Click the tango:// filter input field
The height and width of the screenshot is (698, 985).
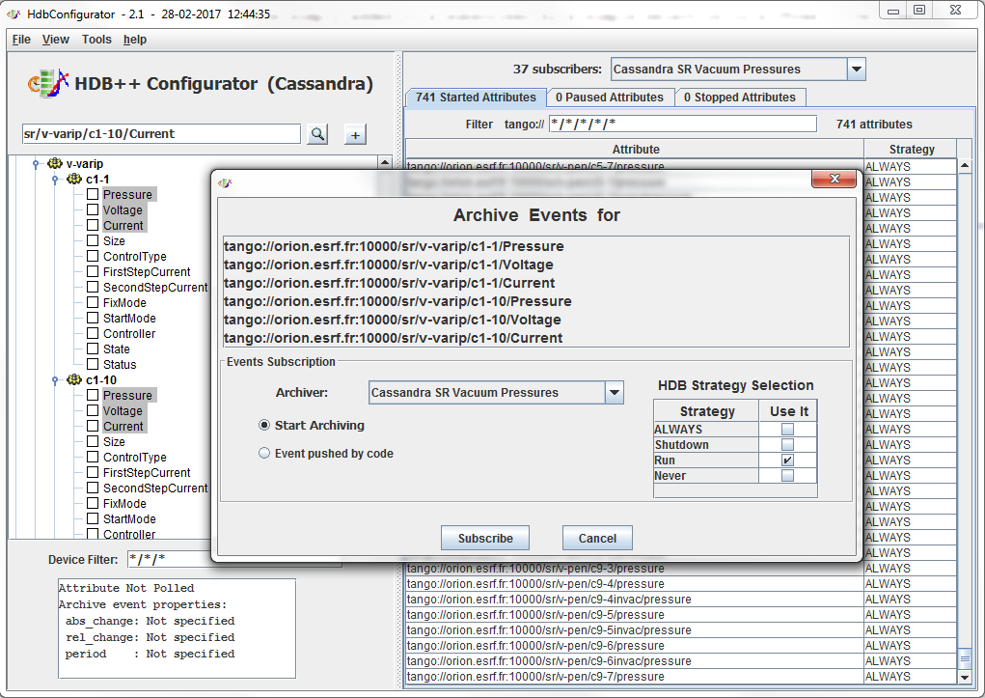(682, 125)
